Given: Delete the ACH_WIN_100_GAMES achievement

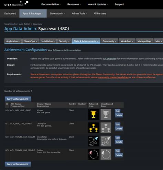Looking at the screenshot, I should 119,129.
